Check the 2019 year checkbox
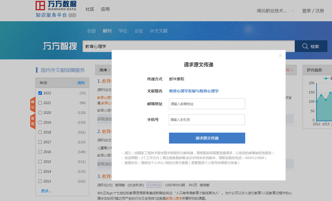The width and height of the screenshot is (332, 201). coord(40,122)
